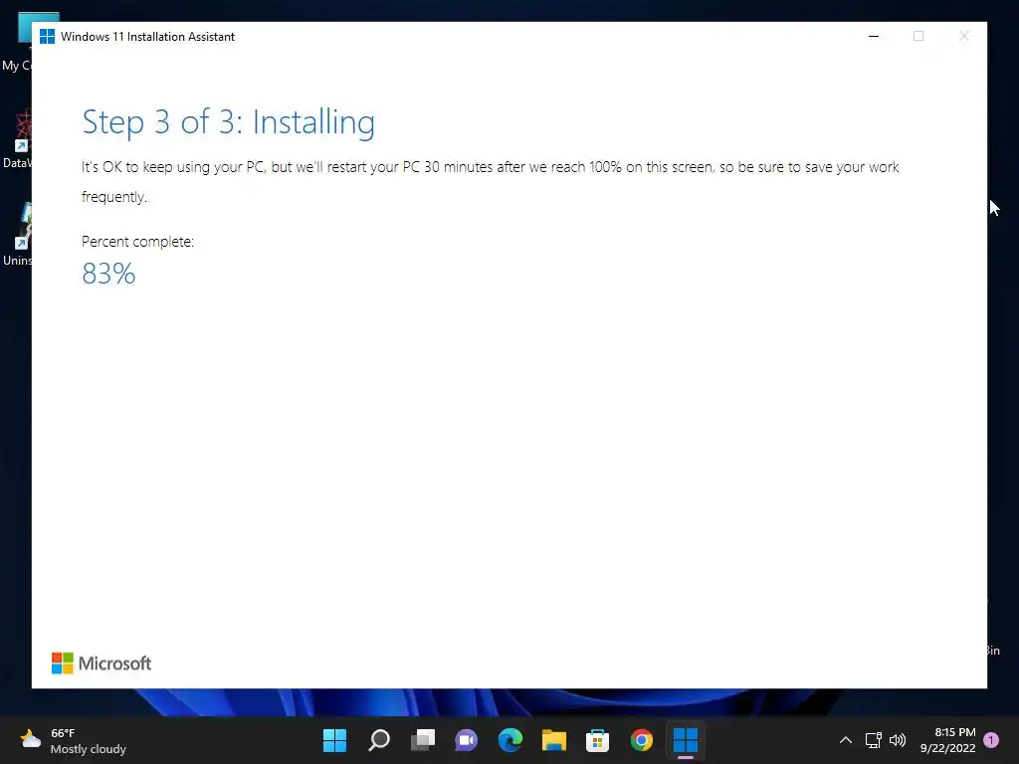Open taskbar Search
This screenshot has height=764, width=1019.
379,740
